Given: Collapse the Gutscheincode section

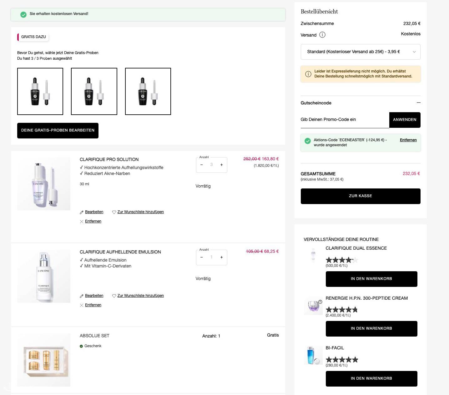Looking at the screenshot, I should click(418, 103).
